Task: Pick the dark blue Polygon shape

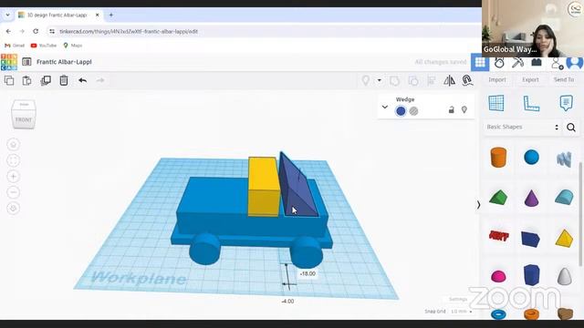Action: (531, 275)
